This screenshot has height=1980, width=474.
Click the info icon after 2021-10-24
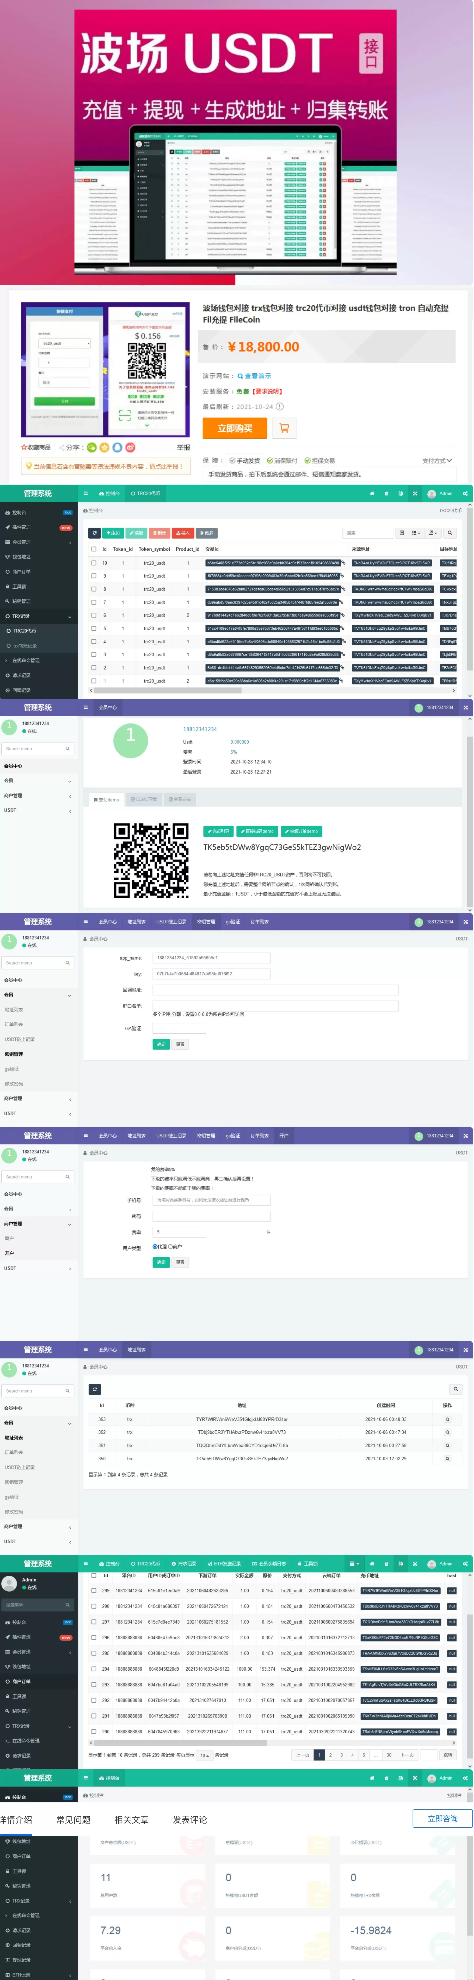pos(280,407)
